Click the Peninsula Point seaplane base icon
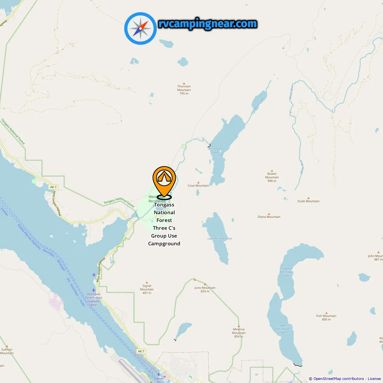The width and height of the screenshot is (383, 383). click(x=94, y=290)
